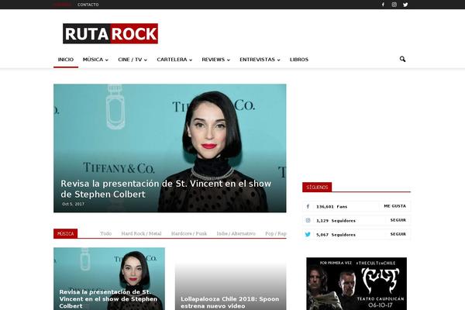Select the Hardcore / Punk tab
This screenshot has width=465, height=310.
point(189,233)
